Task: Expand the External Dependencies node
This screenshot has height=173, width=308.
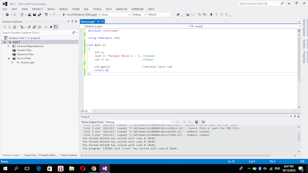Action: [x=9, y=46]
